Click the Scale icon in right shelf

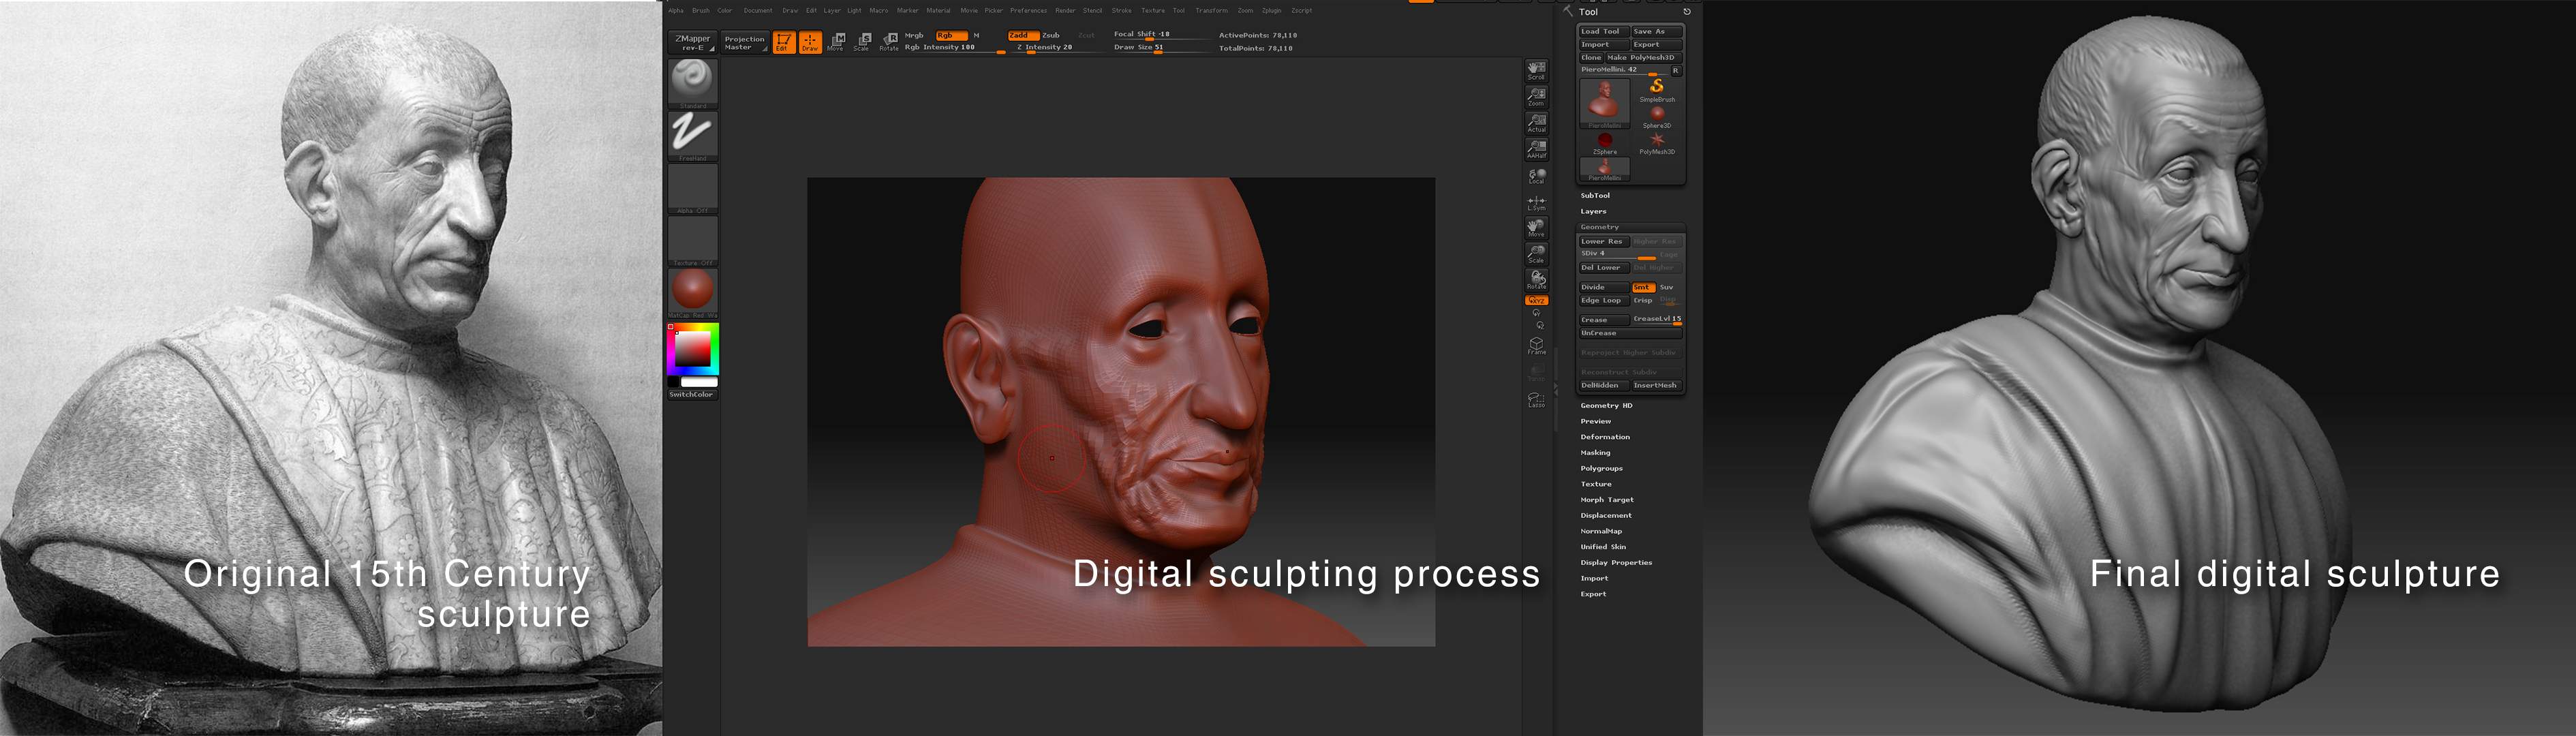(x=1536, y=253)
